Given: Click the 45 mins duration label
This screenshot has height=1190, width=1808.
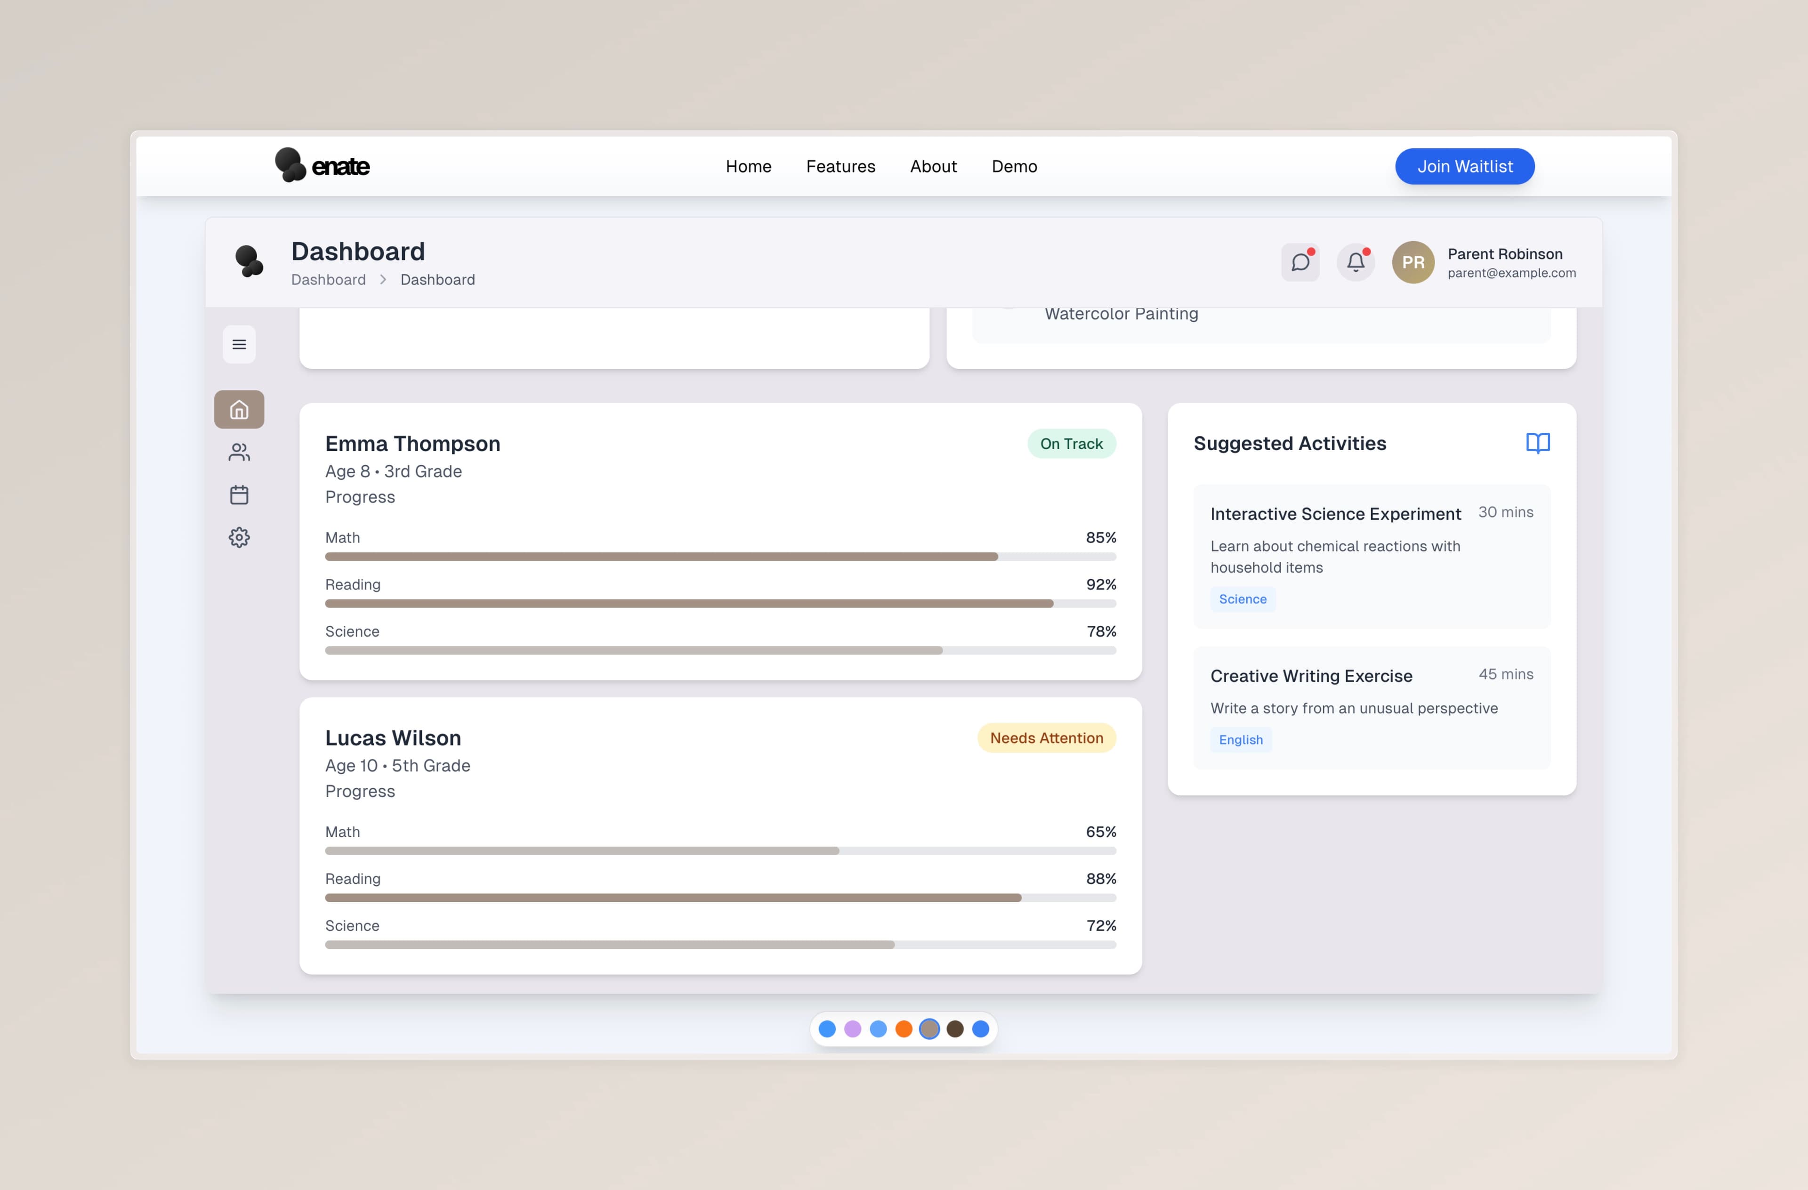Looking at the screenshot, I should tap(1506, 674).
